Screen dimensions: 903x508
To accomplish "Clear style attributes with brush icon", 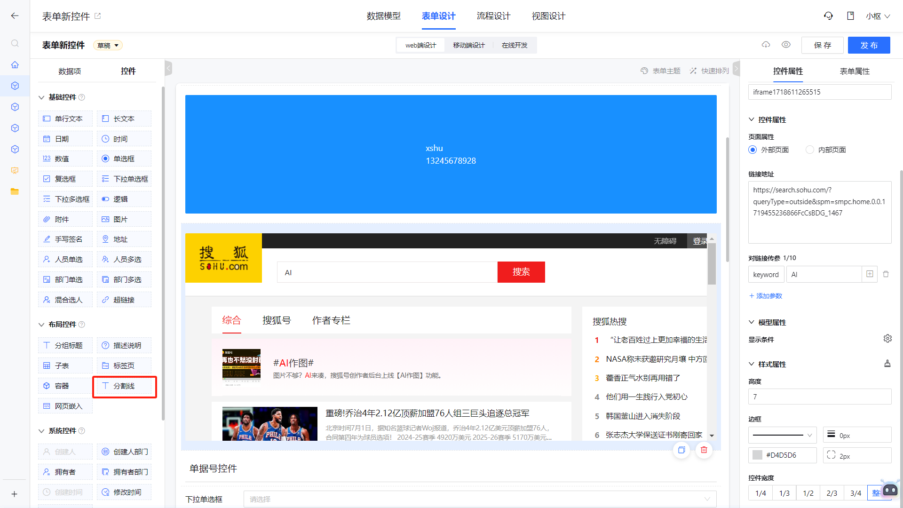I will point(887,364).
